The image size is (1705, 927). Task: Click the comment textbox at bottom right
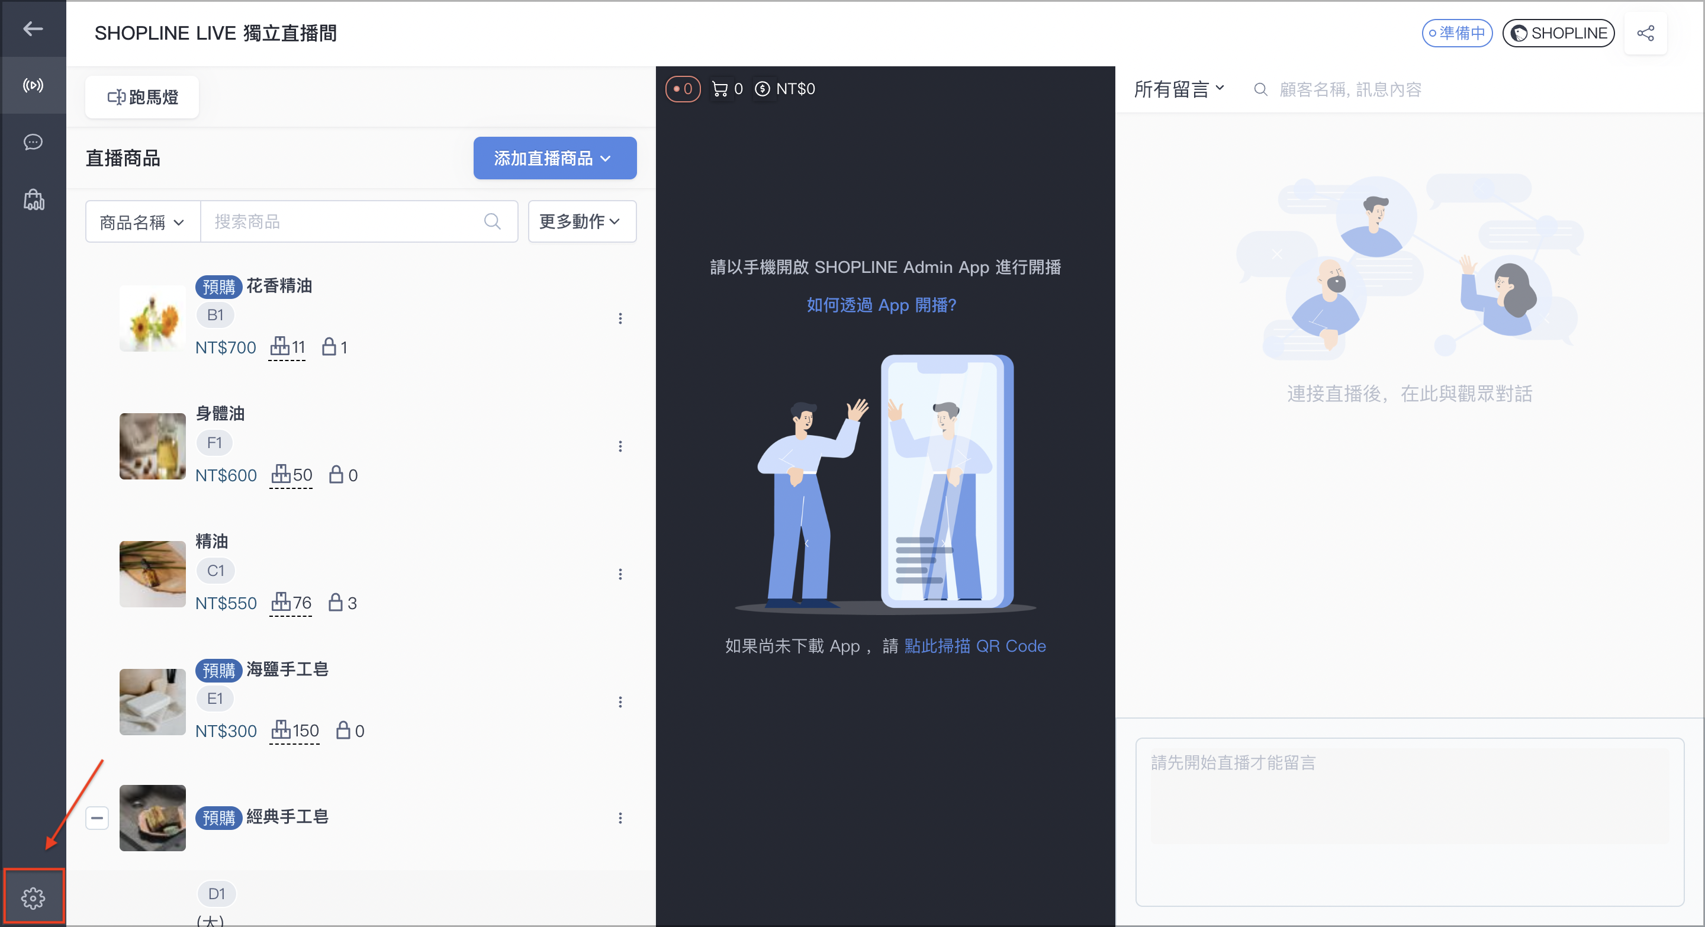1409,821
